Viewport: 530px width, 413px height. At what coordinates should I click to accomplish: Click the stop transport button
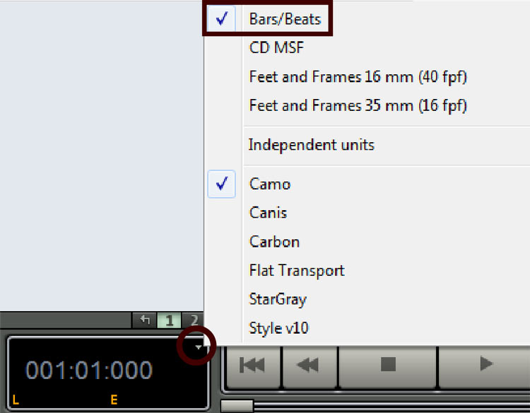click(x=388, y=366)
